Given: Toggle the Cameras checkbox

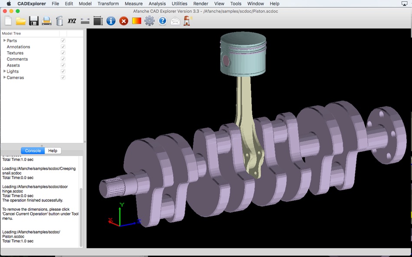Looking at the screenshot, I should [63, 77].
